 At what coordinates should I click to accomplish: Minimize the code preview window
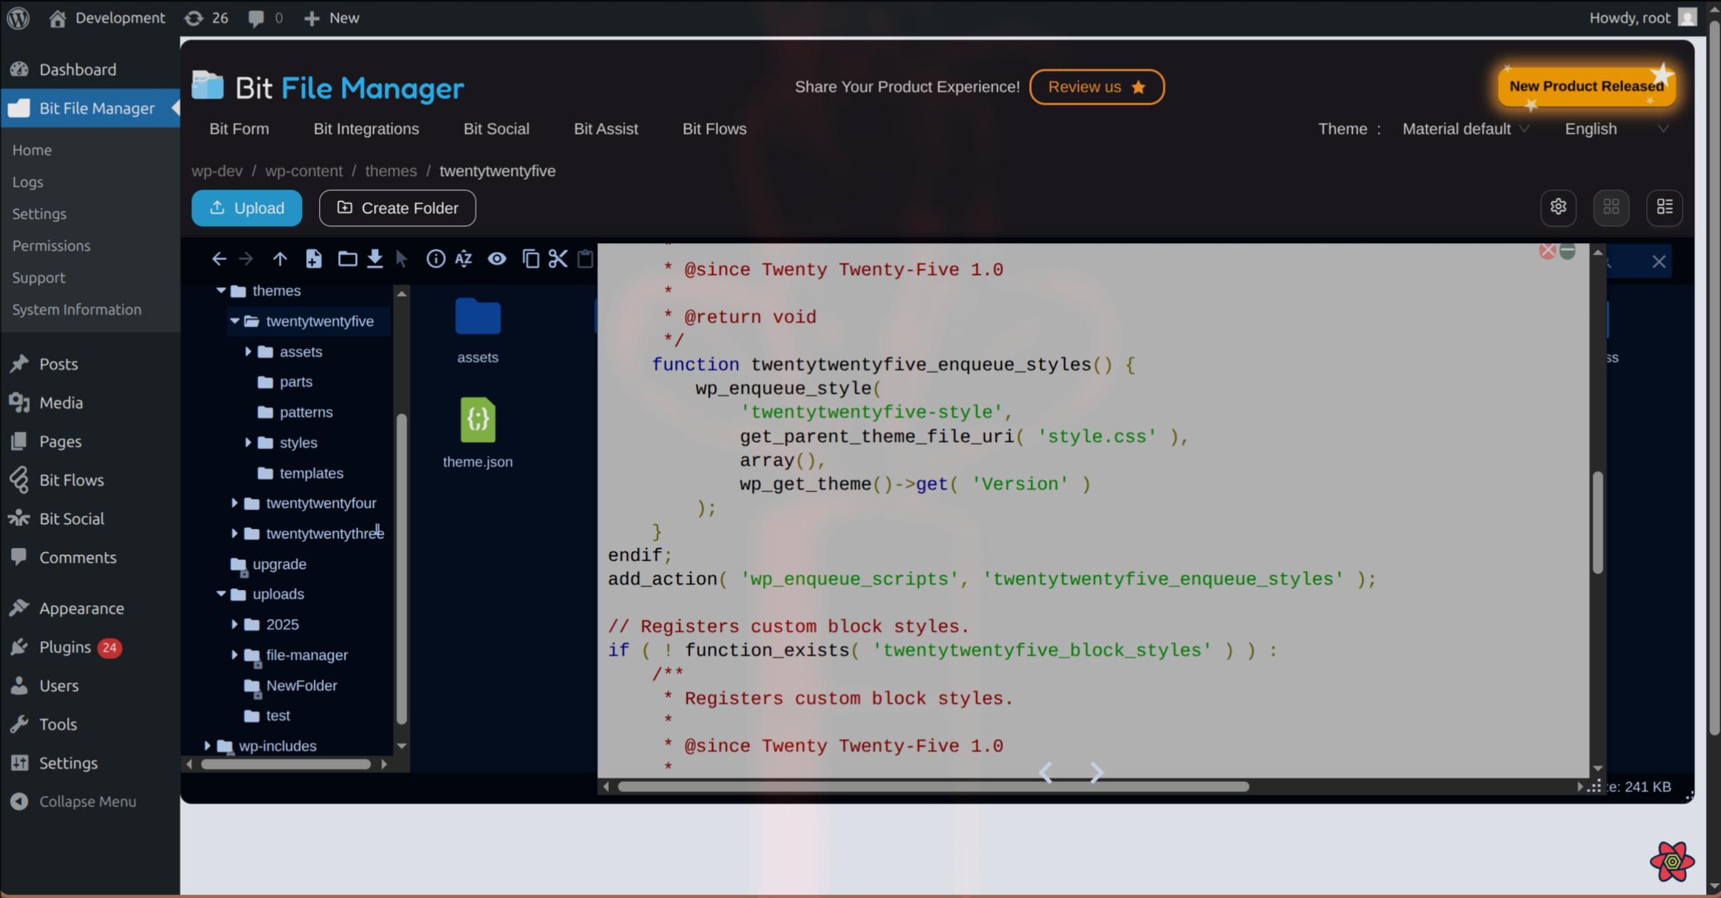click(x=1569, y=251)
